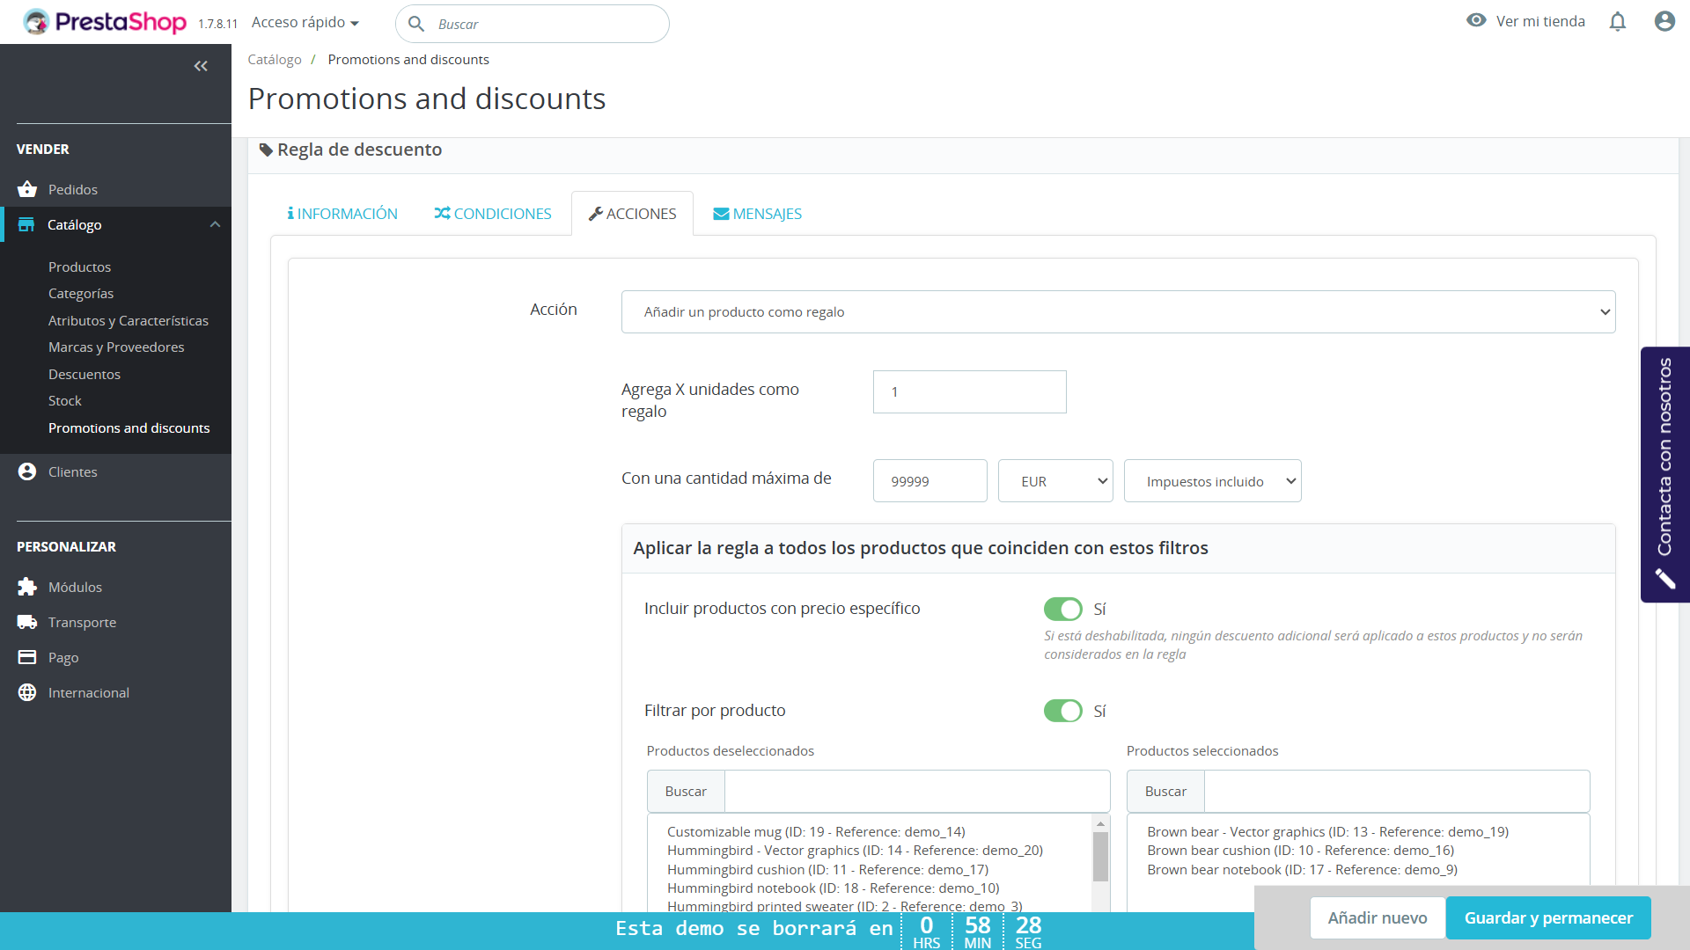
Task: Open Promotions and discounts sidebar item
Action: click(129, 427)
